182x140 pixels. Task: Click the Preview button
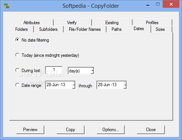pyautogui.click(x=30, y=130)
